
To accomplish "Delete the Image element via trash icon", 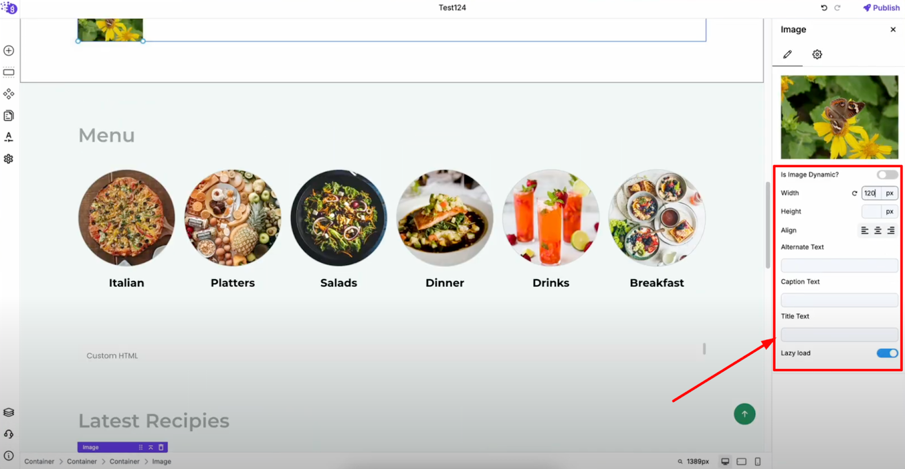I will (161, 447).
